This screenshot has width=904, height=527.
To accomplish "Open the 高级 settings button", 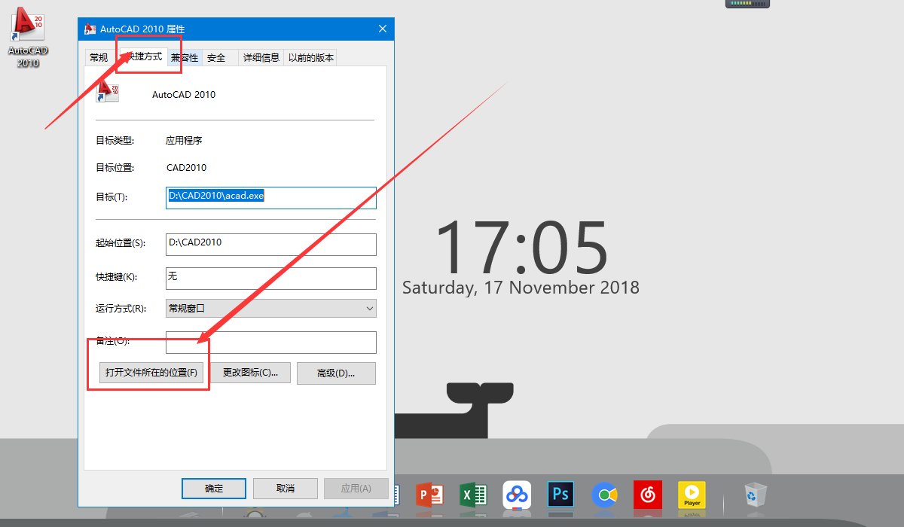I will point(336,373).
